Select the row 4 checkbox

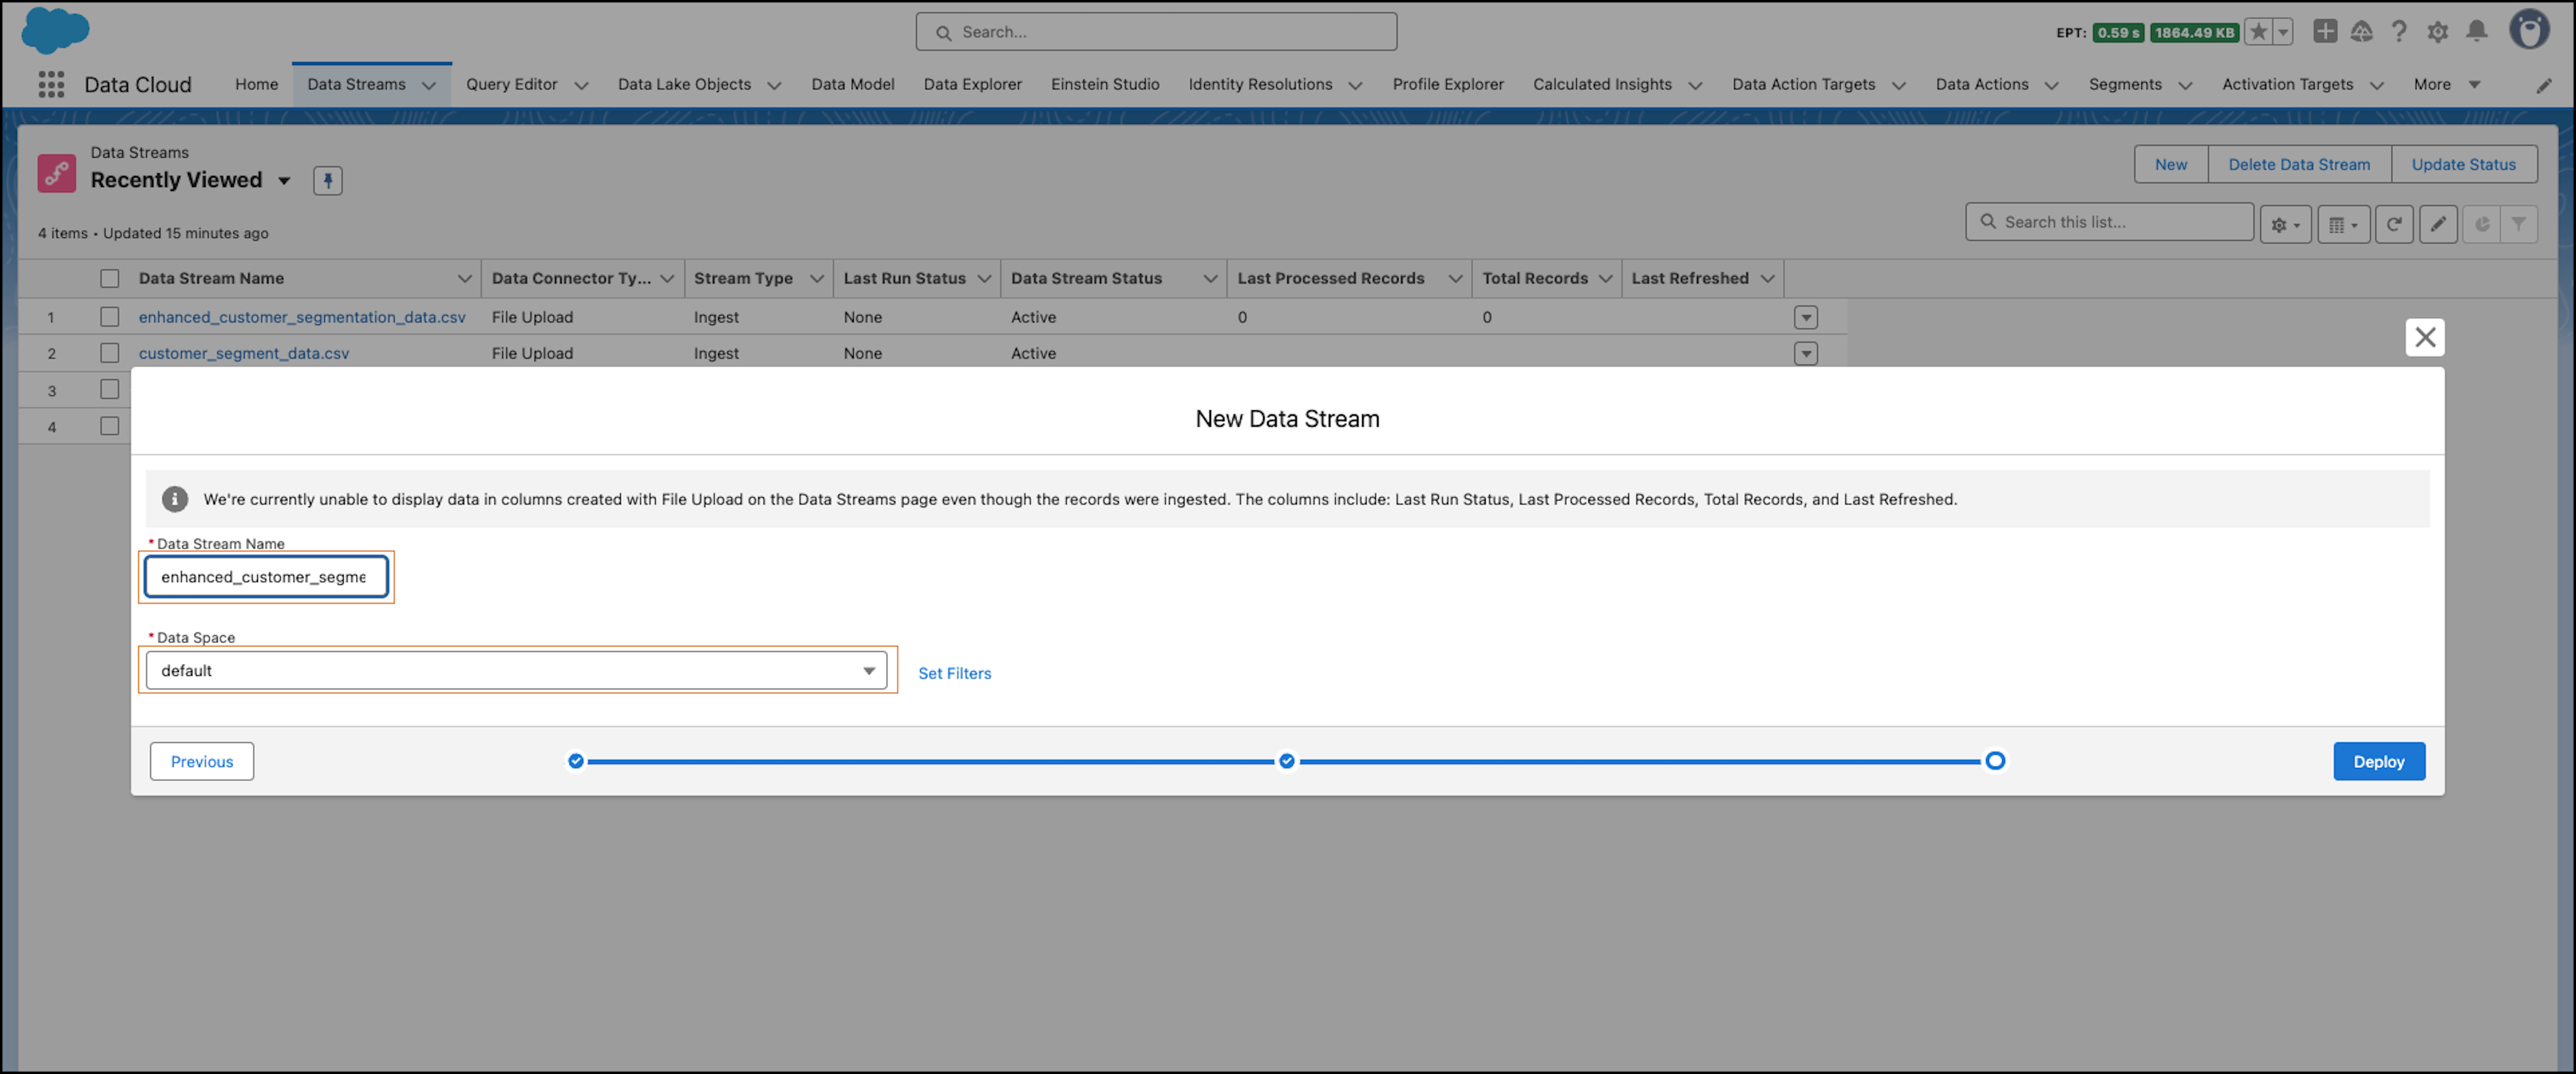pyautogui.click(x=110, y=426)
